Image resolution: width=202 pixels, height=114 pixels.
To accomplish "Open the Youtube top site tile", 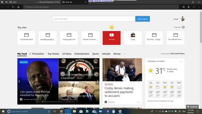I will pos(111,38).
